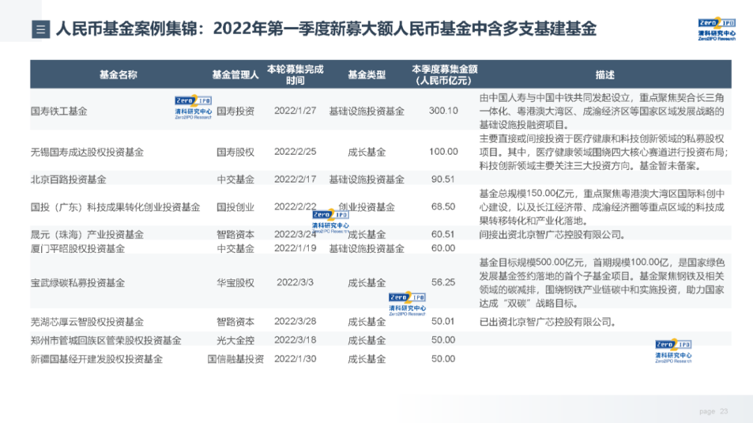Click 智路资本 in the 晟元（珠海） row

[x=236, y=235]
